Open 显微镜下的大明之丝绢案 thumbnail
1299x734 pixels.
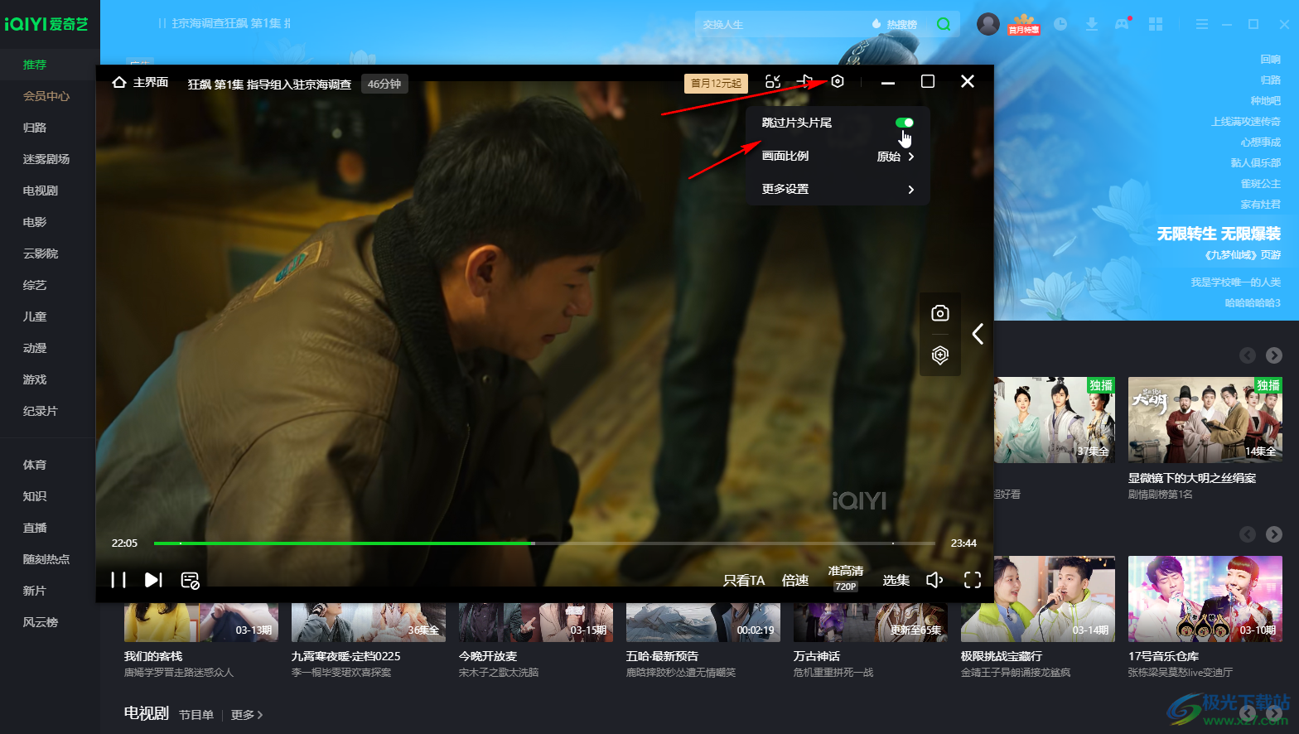click(1205, 420)
